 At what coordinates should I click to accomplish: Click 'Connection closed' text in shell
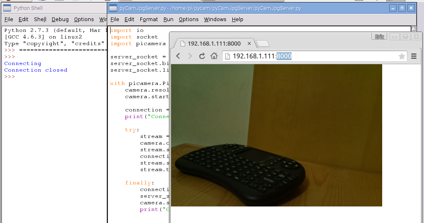(x=36, y=70)
